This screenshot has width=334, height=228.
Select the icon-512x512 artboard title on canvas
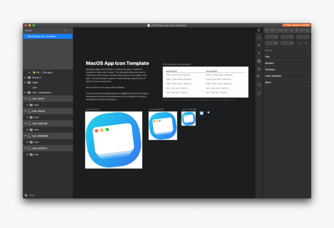(93, 109)
